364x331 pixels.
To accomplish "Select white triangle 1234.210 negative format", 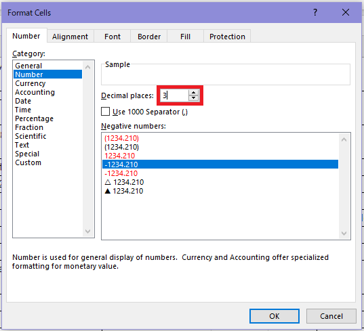I will coord(124,182).
